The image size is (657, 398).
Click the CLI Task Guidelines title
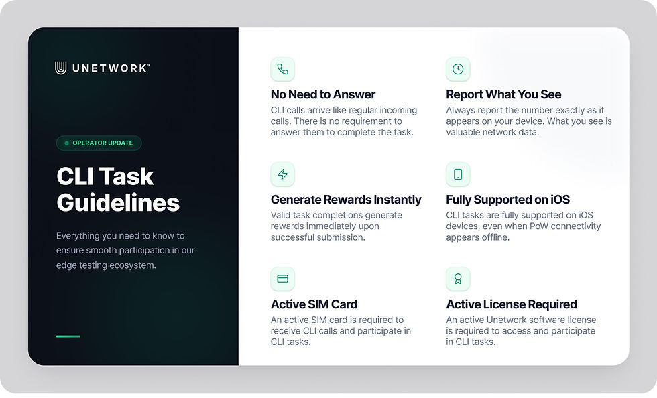point(118,189)
